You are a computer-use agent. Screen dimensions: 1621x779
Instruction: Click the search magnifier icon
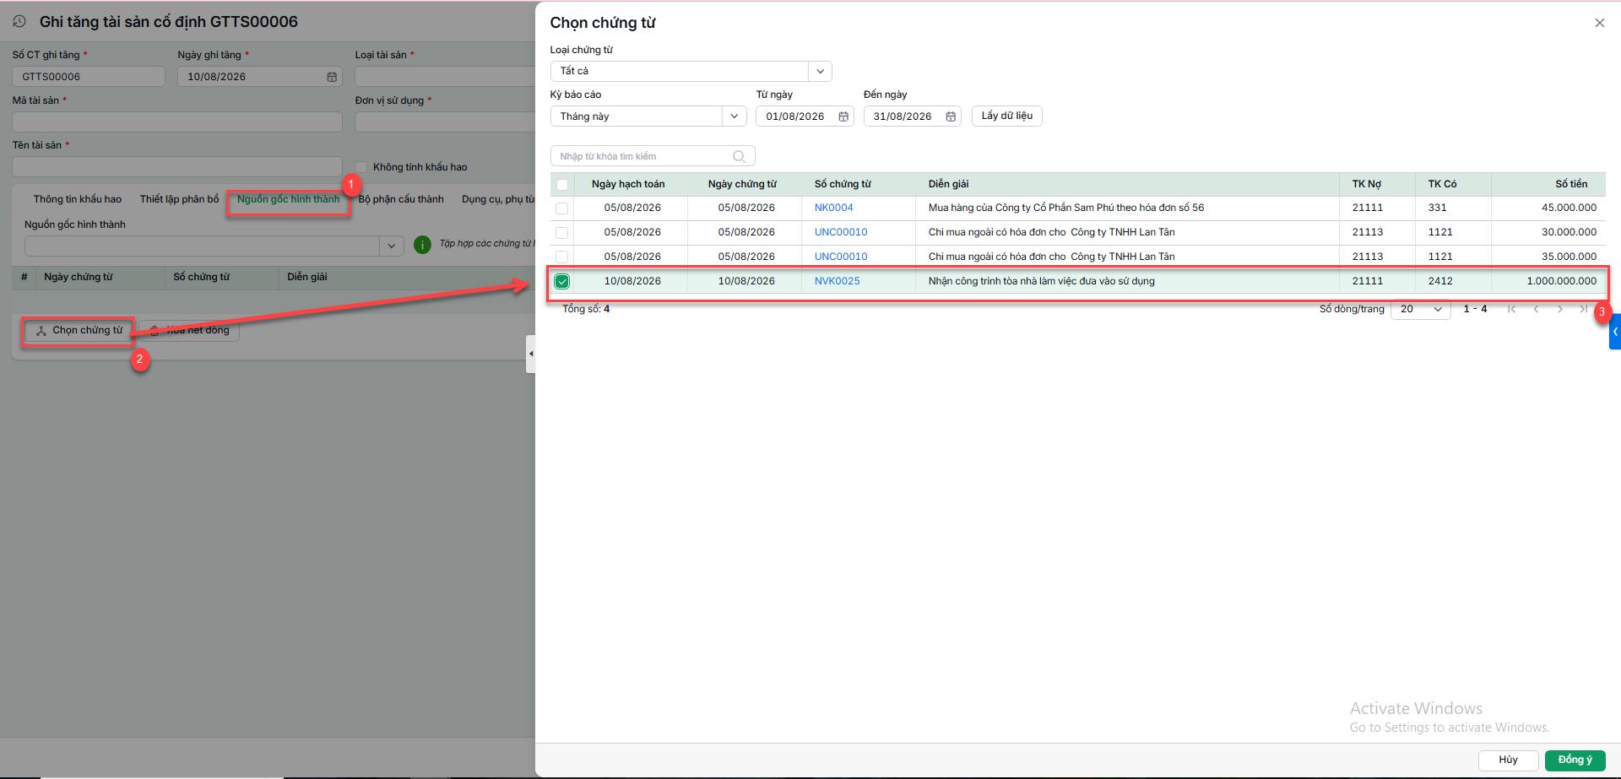click(x=739, y=156)
